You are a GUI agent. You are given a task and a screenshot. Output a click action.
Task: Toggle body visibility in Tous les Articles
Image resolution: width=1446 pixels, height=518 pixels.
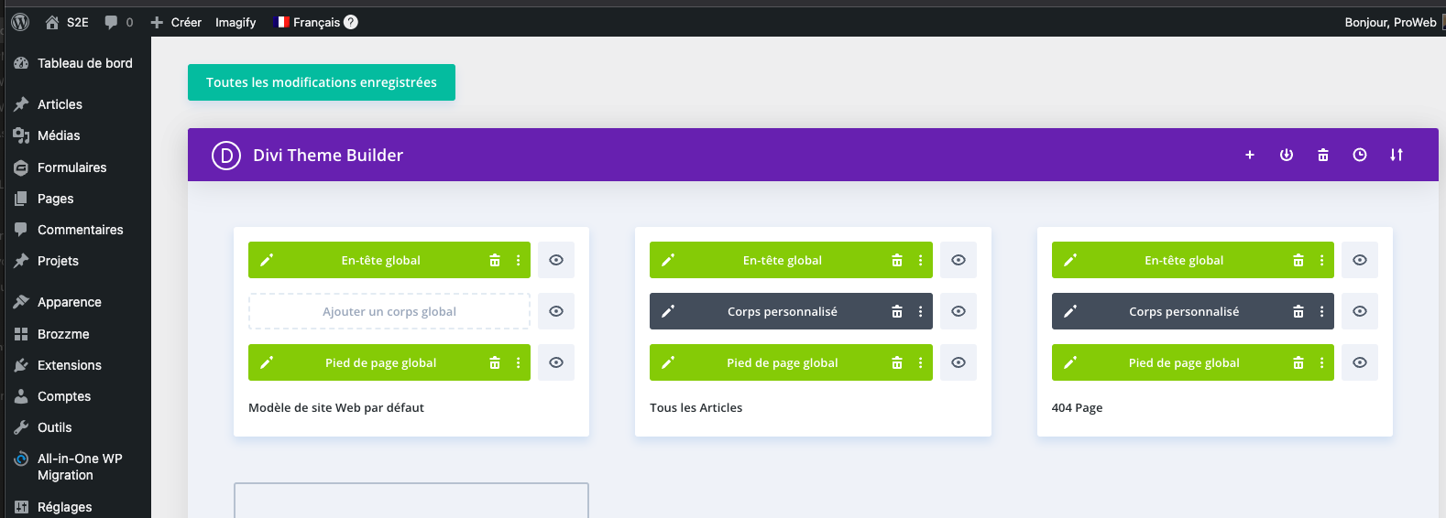point(959,311)
